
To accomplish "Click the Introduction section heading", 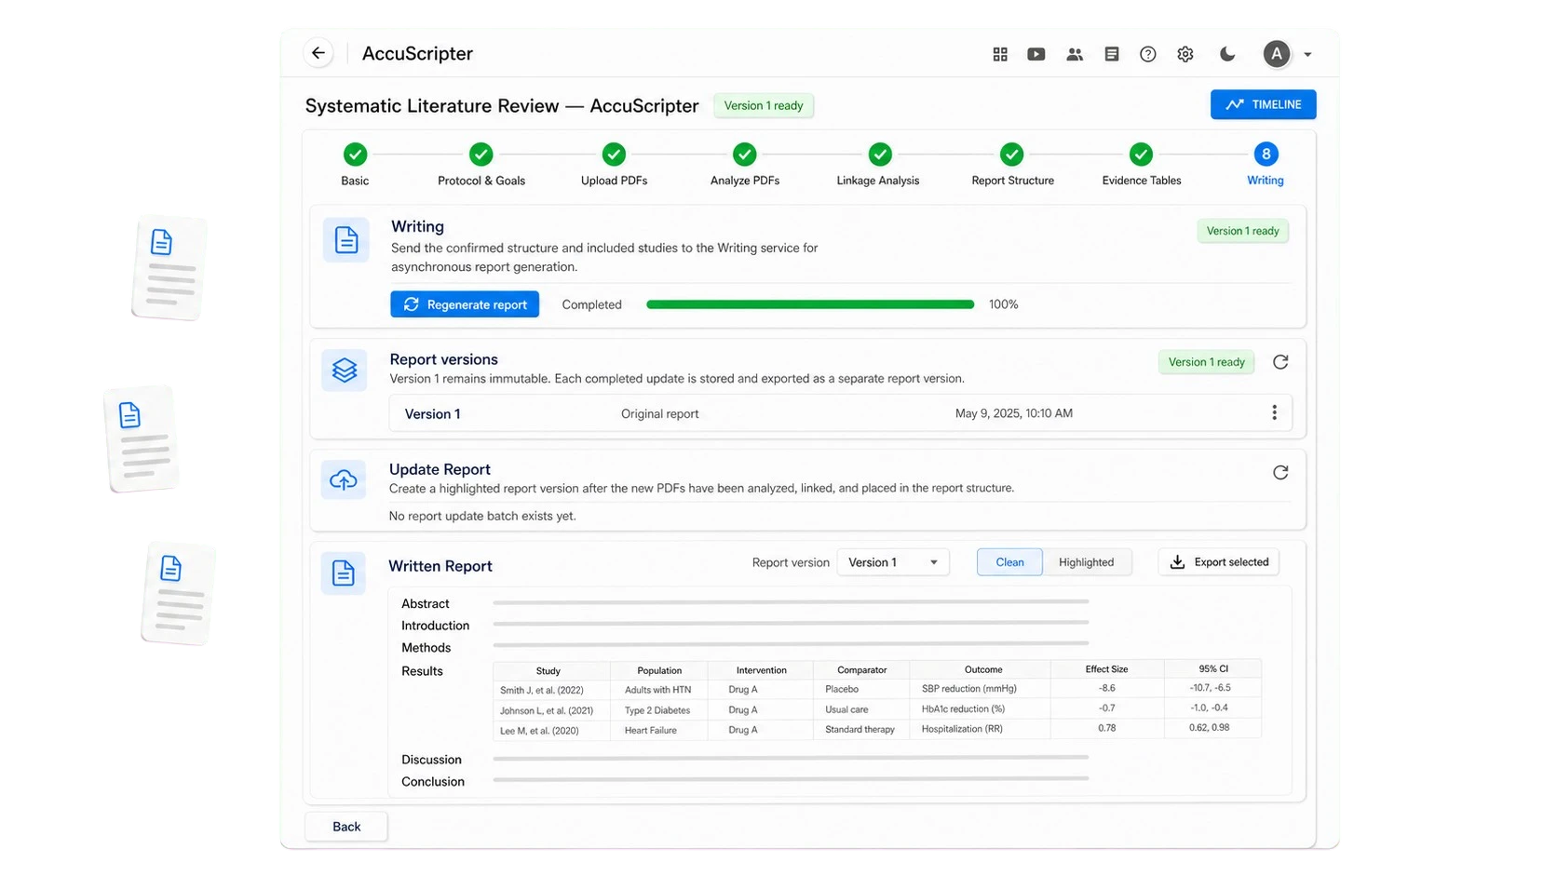I will pyautogui.click(x=435, y=626).
